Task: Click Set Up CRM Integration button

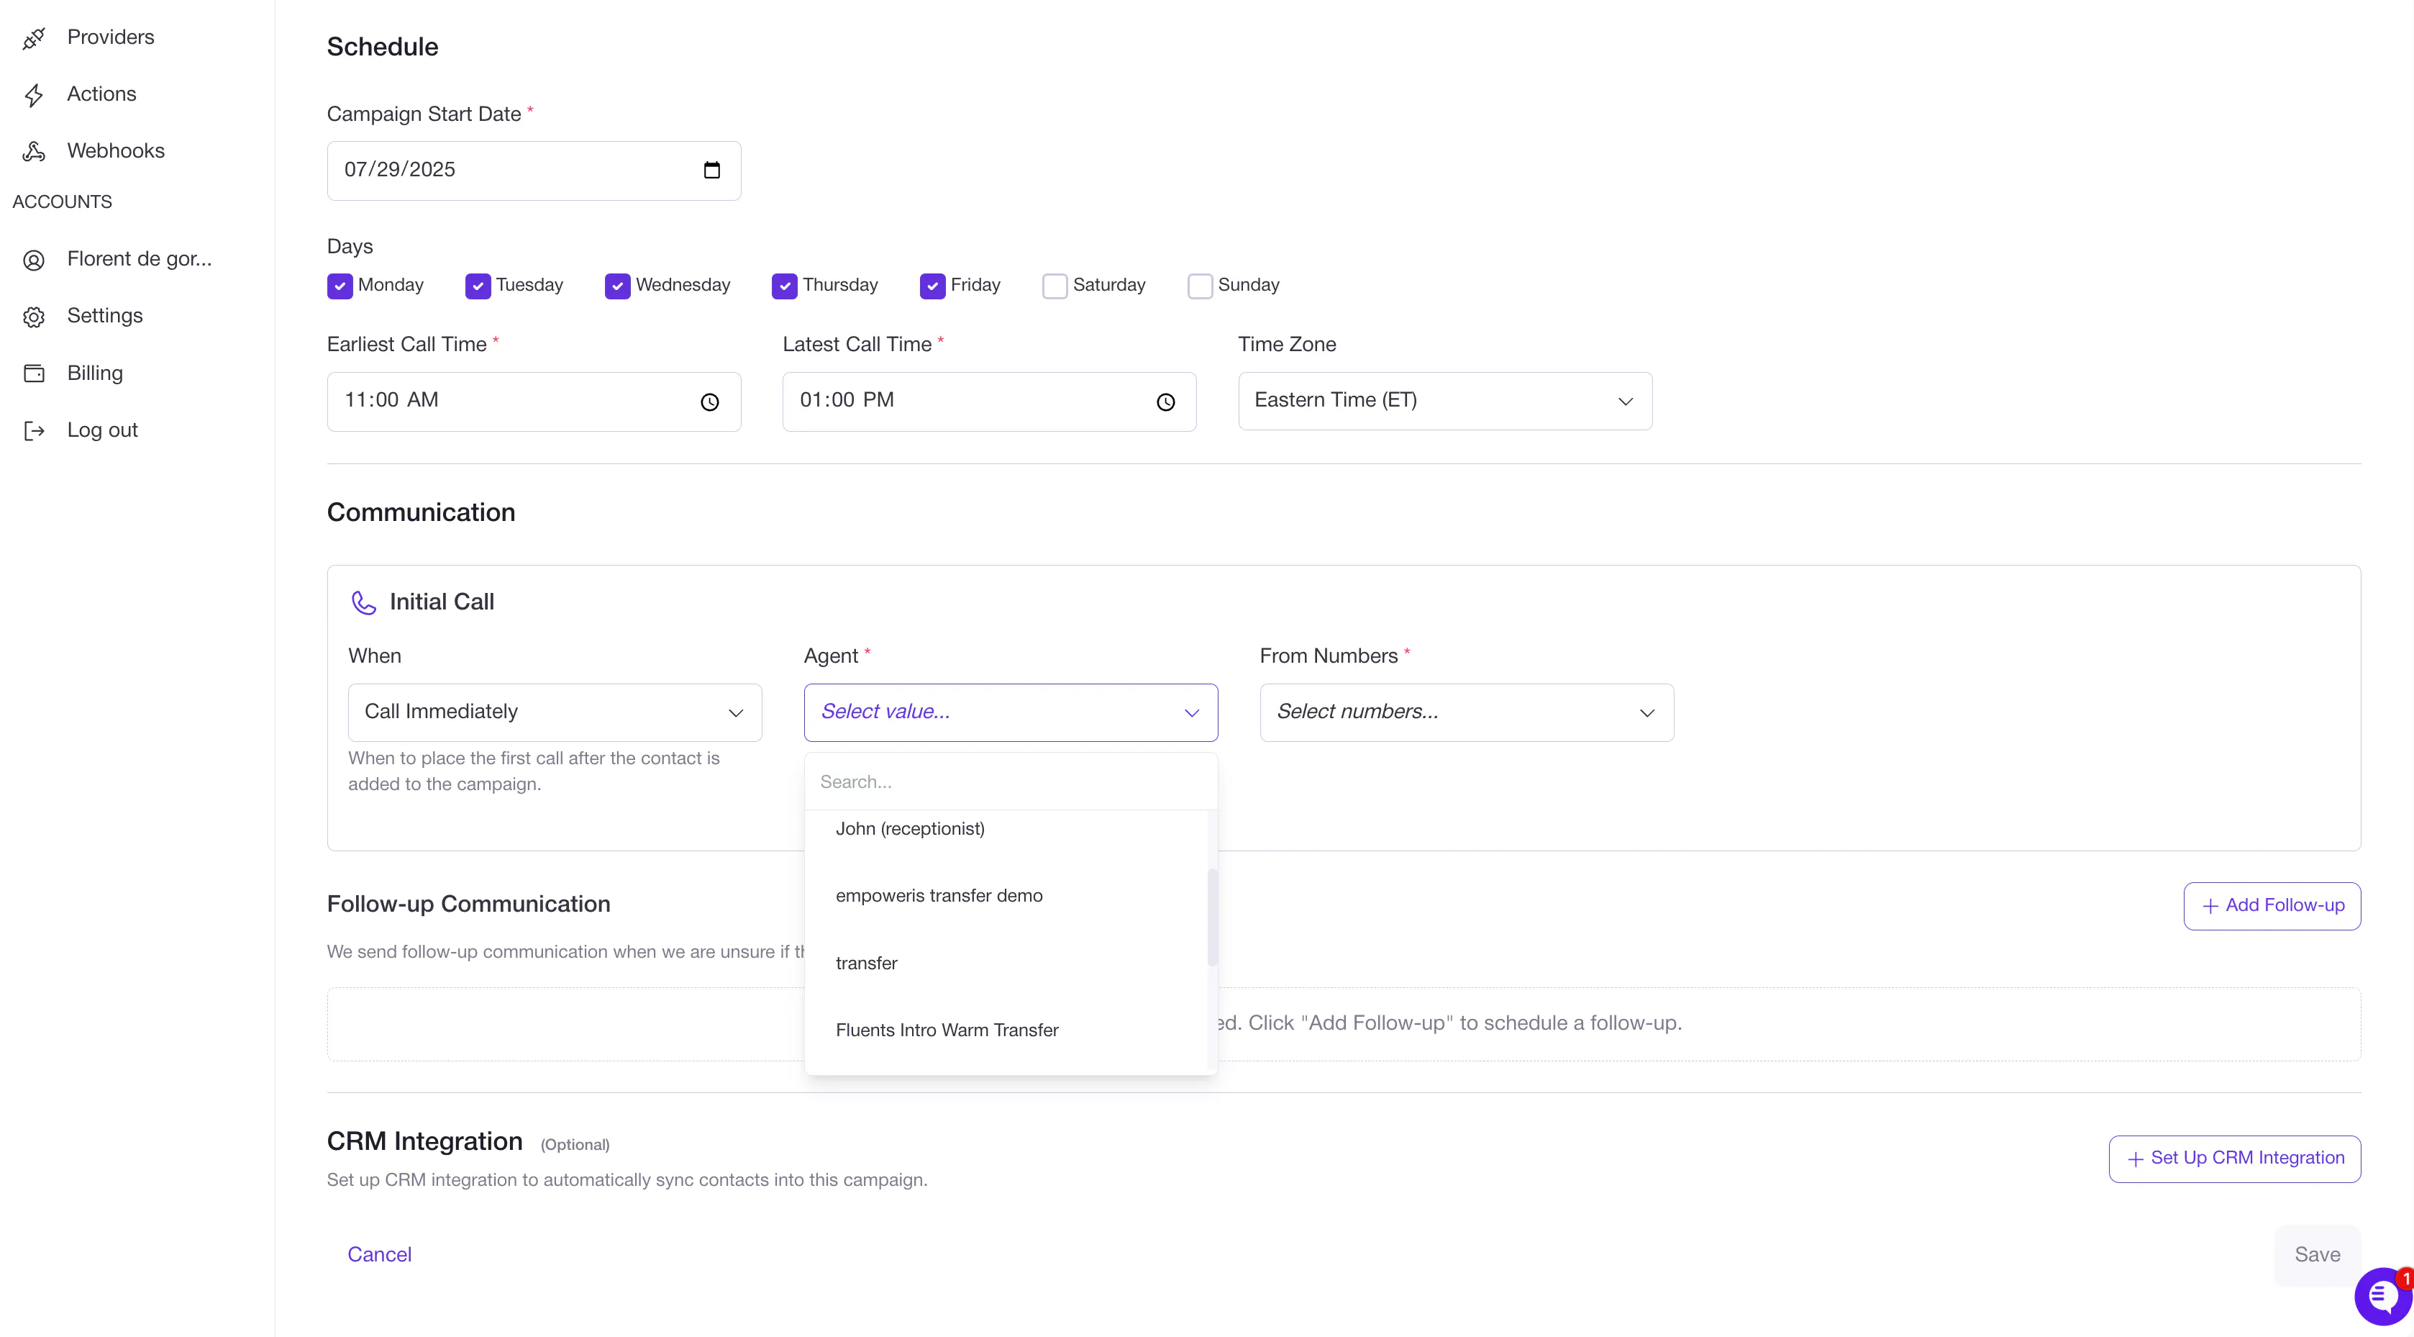Action: 2234,1158
